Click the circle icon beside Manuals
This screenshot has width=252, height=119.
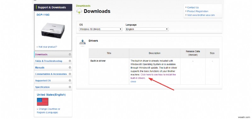tap(70, 68)
